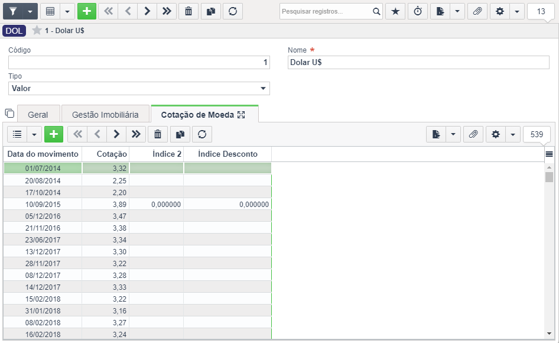
Task: Click the magnifier search icon
Action: [376, 11]
